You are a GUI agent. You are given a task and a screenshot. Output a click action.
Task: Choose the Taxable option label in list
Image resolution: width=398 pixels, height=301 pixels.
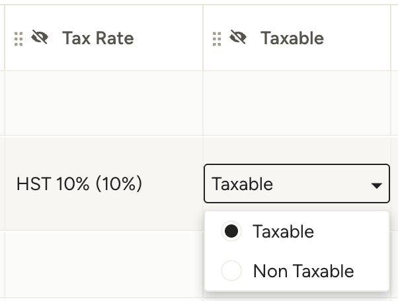pyautogui.click(x=283, y=231)
